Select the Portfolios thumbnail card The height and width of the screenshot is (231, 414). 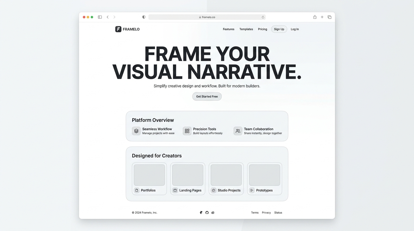pyautogui.click(x=149, y=179)
